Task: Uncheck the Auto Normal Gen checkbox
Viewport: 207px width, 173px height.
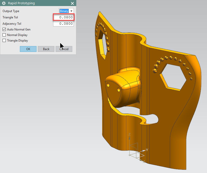Action: [4, 29]
